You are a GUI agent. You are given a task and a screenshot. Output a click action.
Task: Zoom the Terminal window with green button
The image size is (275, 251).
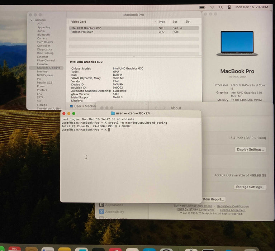coord(74,113)
